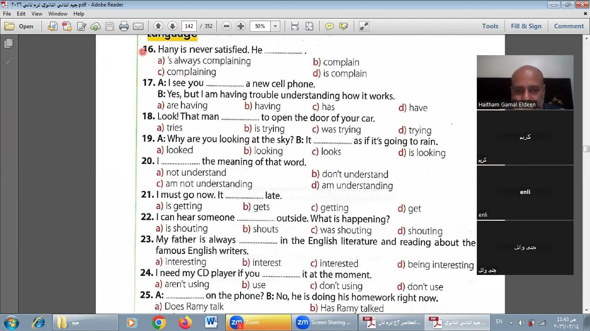
Task: Click the enli participant tile
Action: tap(525, 193)
